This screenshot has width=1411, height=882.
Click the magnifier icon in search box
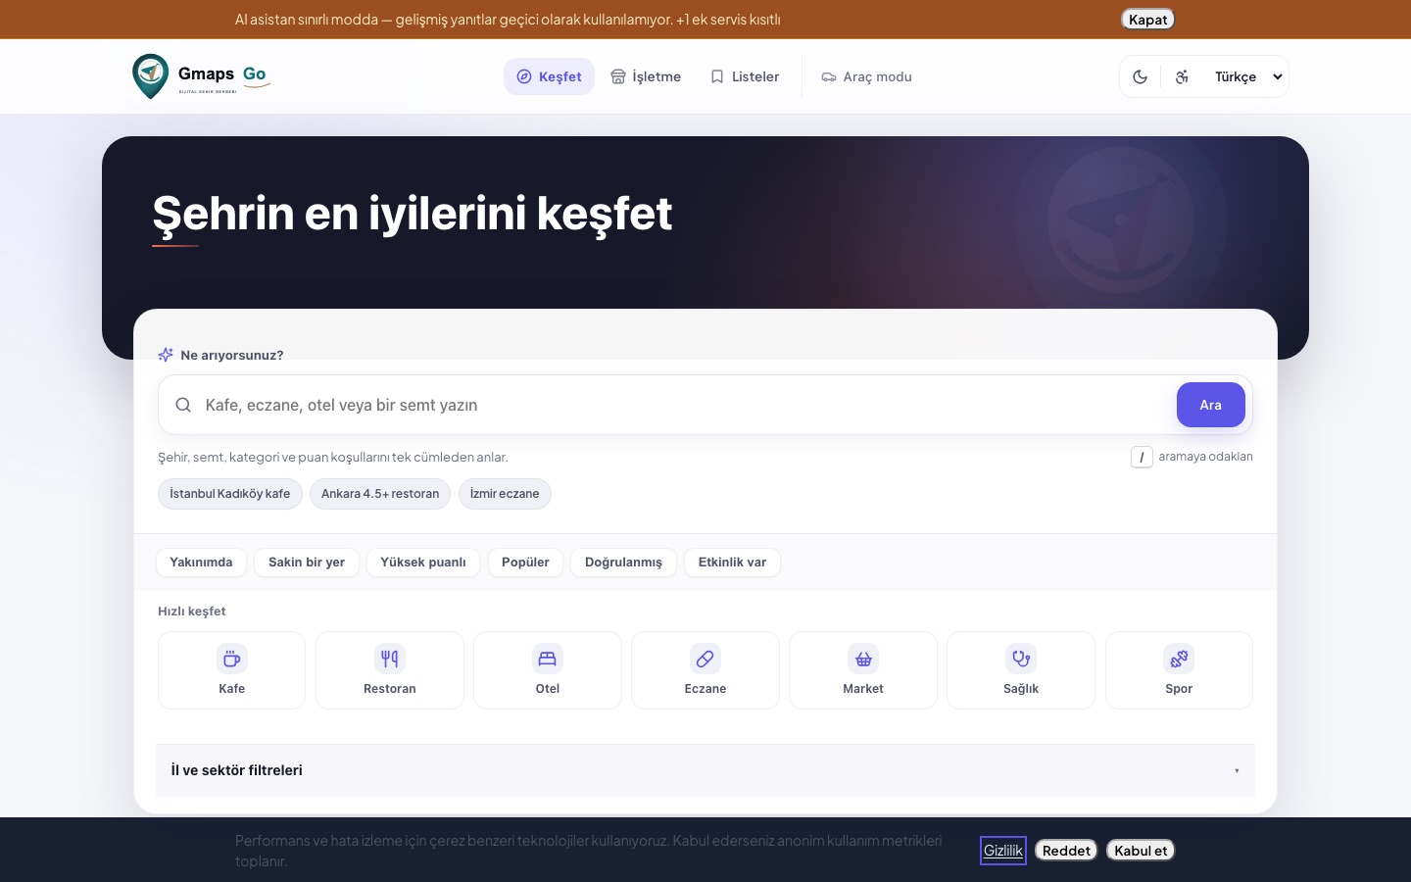pyautogui.click(x=183, y=405)
